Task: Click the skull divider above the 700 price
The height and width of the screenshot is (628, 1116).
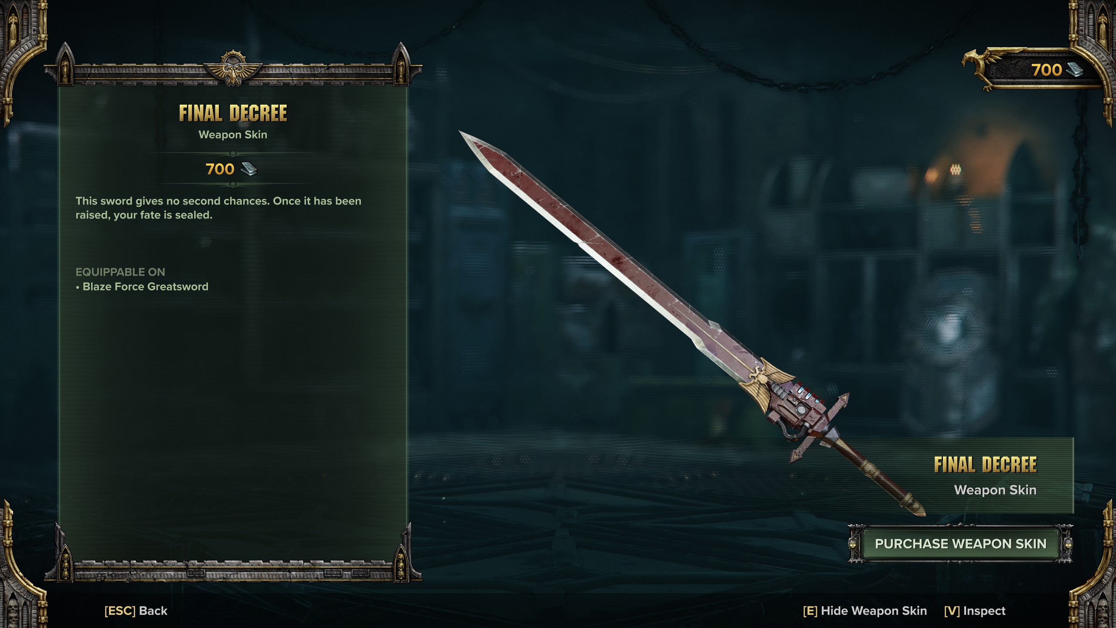Action: click(x=233, y=154)
